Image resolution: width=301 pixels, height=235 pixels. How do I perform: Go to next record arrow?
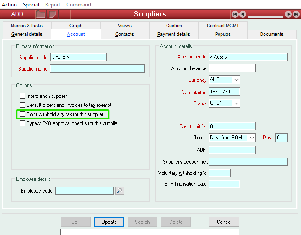click(x=288, y=14)
